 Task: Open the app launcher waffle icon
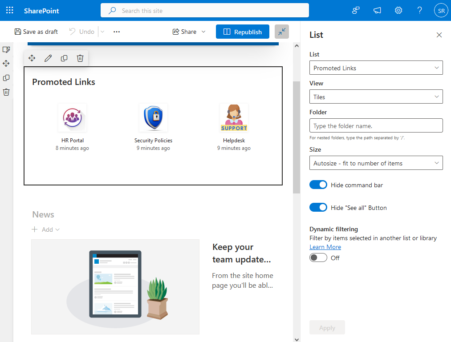9,10
